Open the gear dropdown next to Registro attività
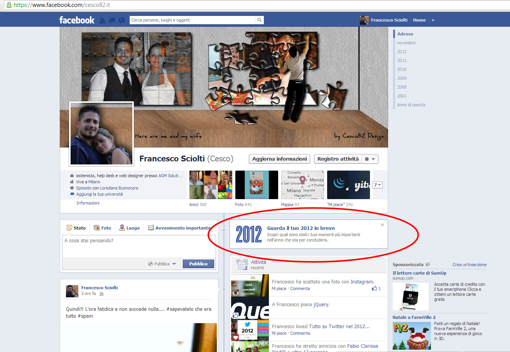 (x=370, y=159)
